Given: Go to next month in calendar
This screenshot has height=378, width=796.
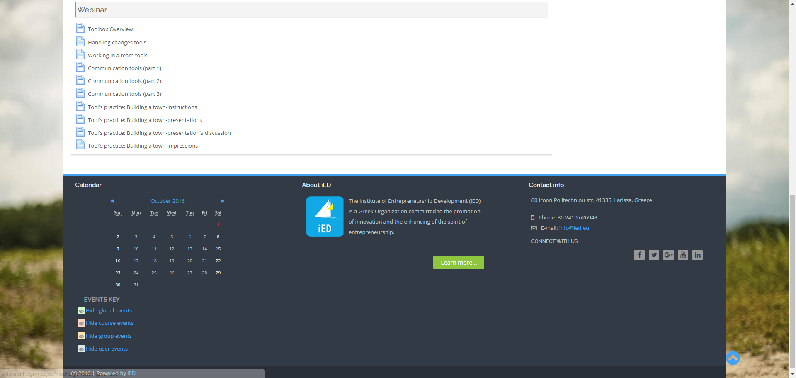Looking at the screenshot, I should pyautogui.click(x=223, y=201).
